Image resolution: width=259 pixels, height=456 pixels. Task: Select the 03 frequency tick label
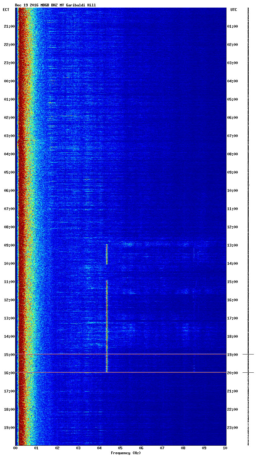[78, 448]
